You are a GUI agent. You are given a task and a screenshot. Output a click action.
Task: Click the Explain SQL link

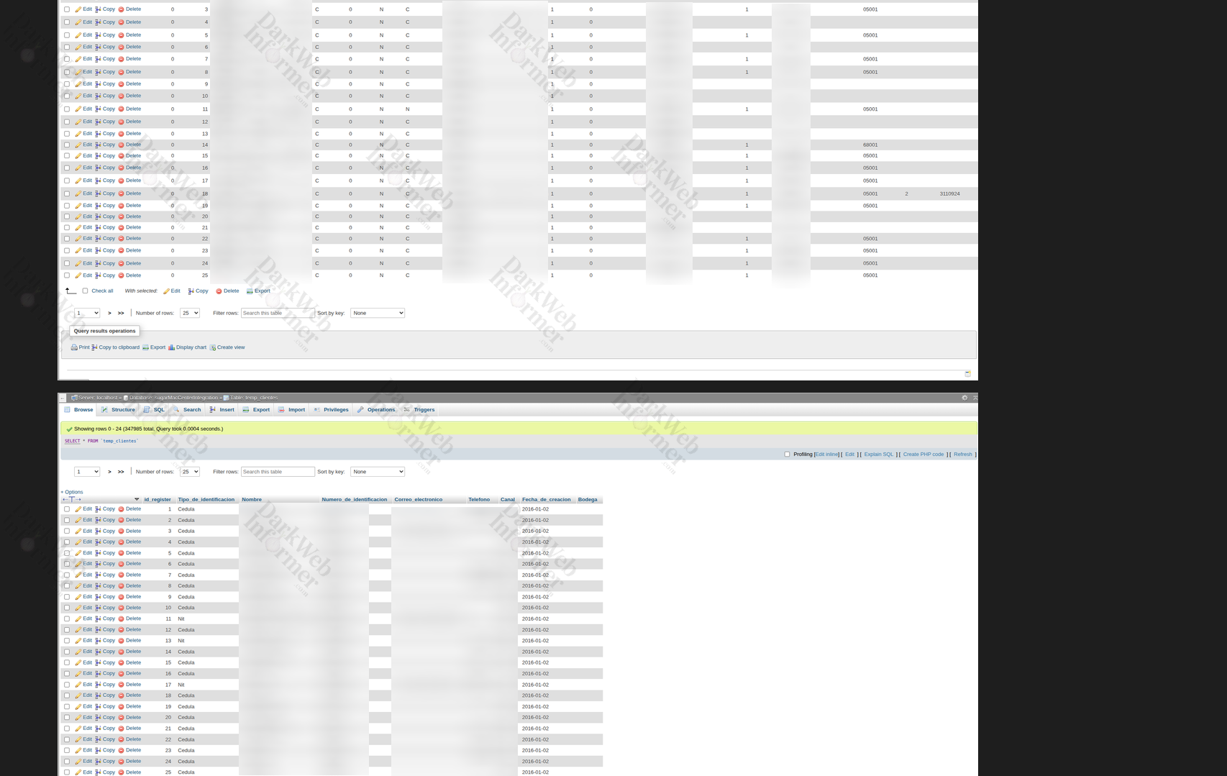[x=878, y=455]
